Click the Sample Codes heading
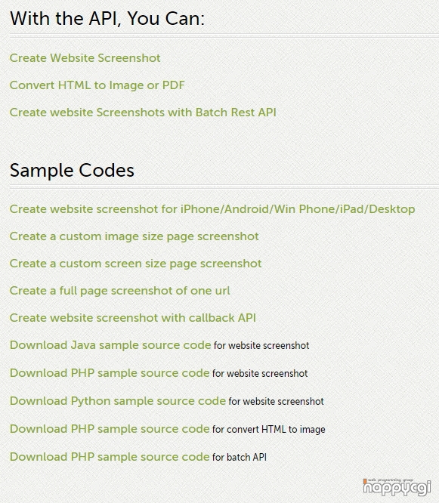The height and width of the screenshot is (503, 439). [72, 171]
